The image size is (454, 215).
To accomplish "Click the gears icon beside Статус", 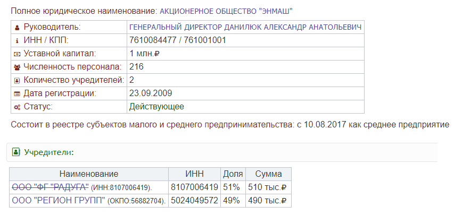I will pos(17,107).
